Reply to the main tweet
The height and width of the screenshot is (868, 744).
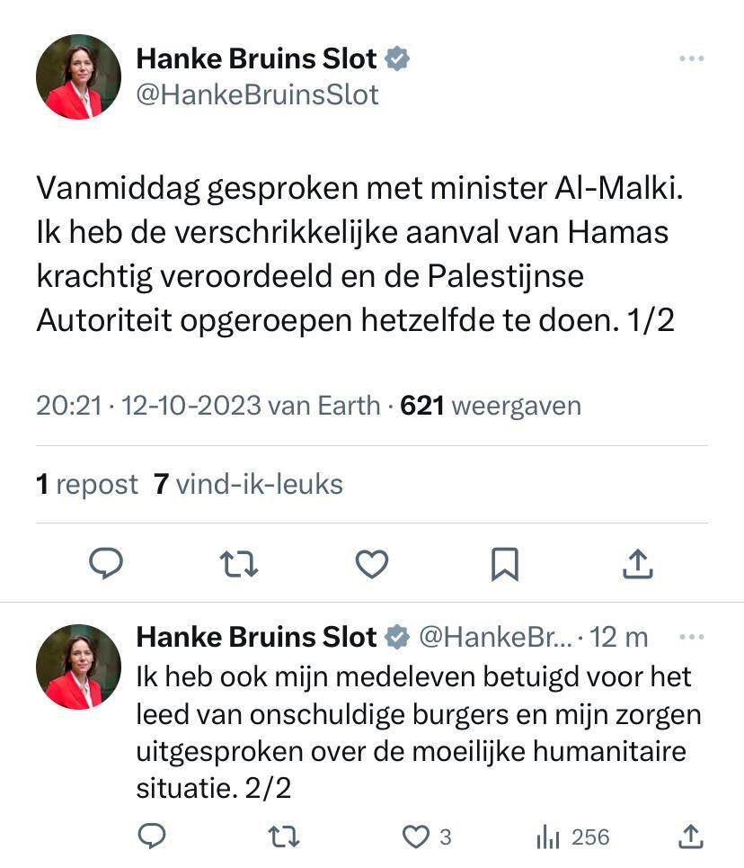[x=106, y=564]
